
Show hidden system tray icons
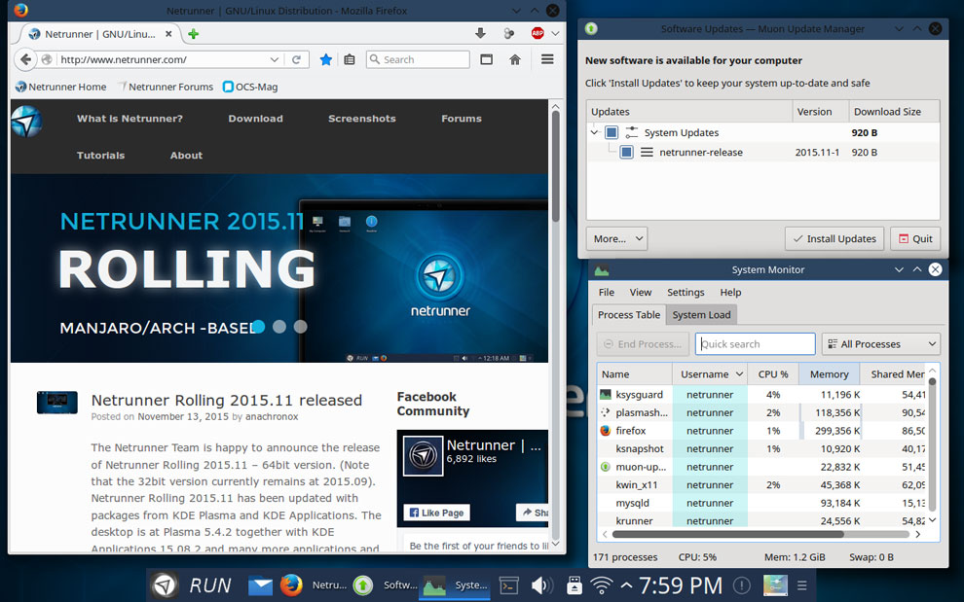[626, 585]
